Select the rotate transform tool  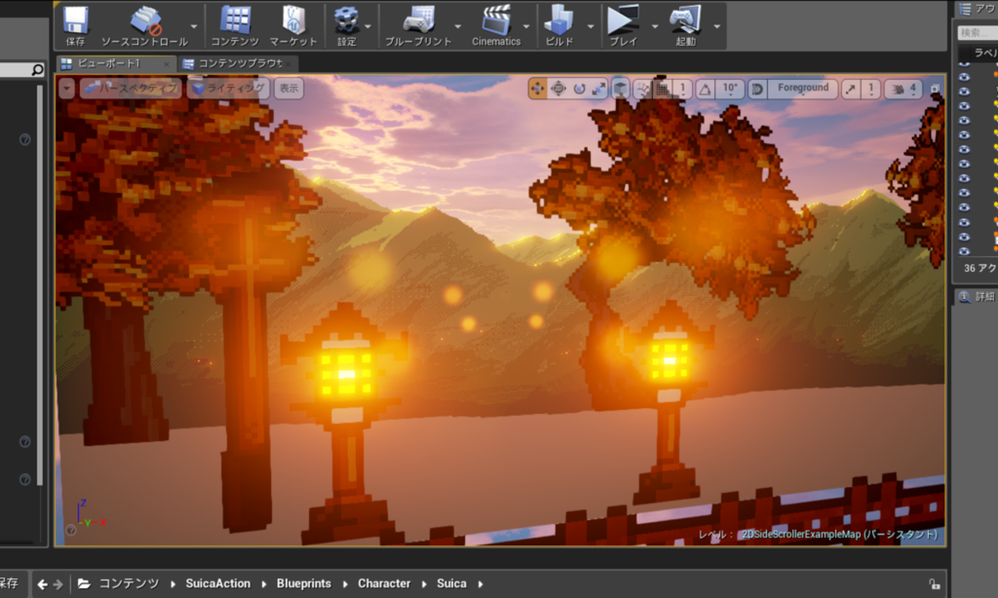[579, 89]
